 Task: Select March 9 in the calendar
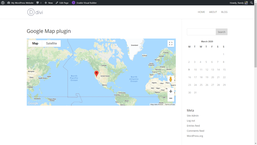click(x=189, y=70)
